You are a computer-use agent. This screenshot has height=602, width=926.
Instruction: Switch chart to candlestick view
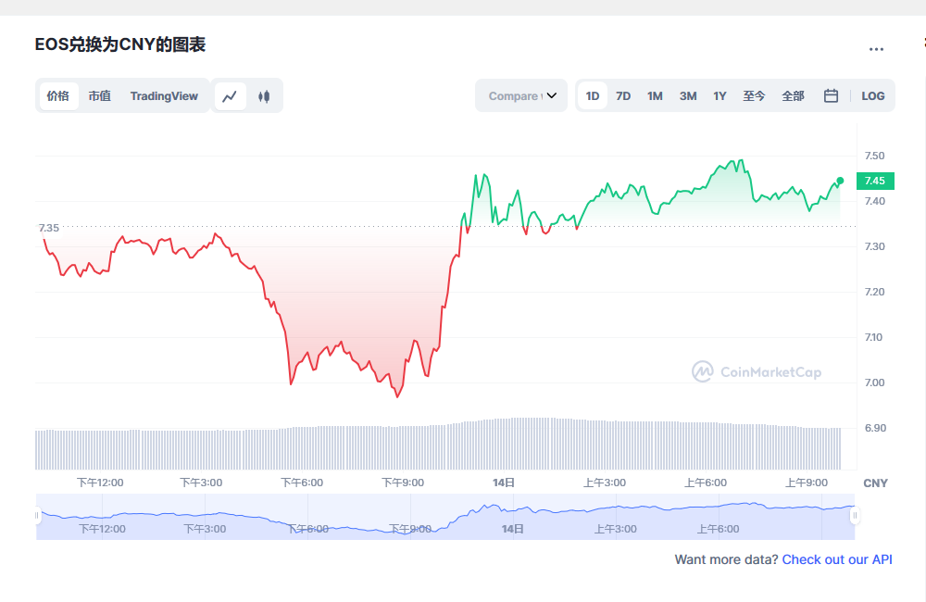[x=264, y=95]
